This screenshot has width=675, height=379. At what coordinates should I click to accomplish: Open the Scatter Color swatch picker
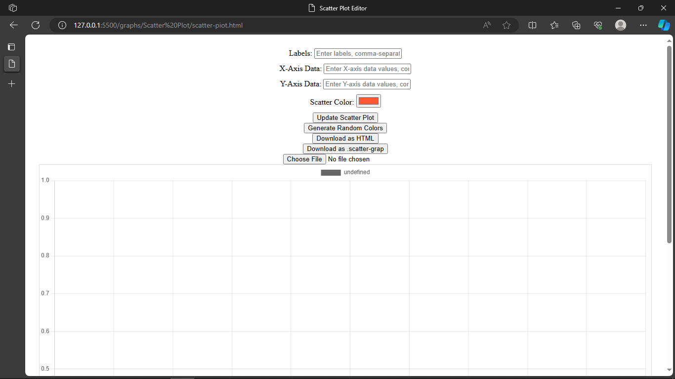click(x=369, y=101)
